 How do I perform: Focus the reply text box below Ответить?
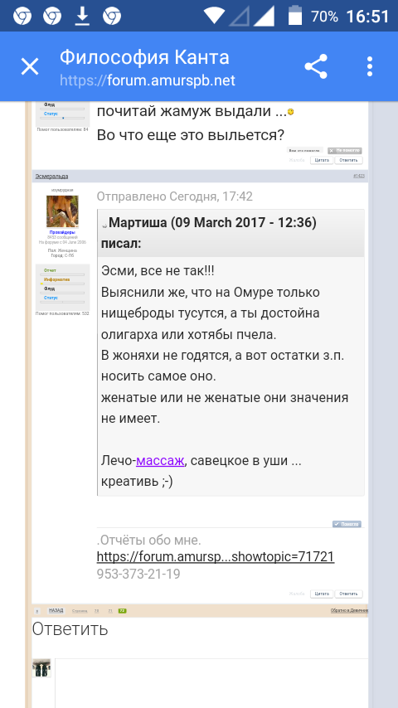[211, 683]
